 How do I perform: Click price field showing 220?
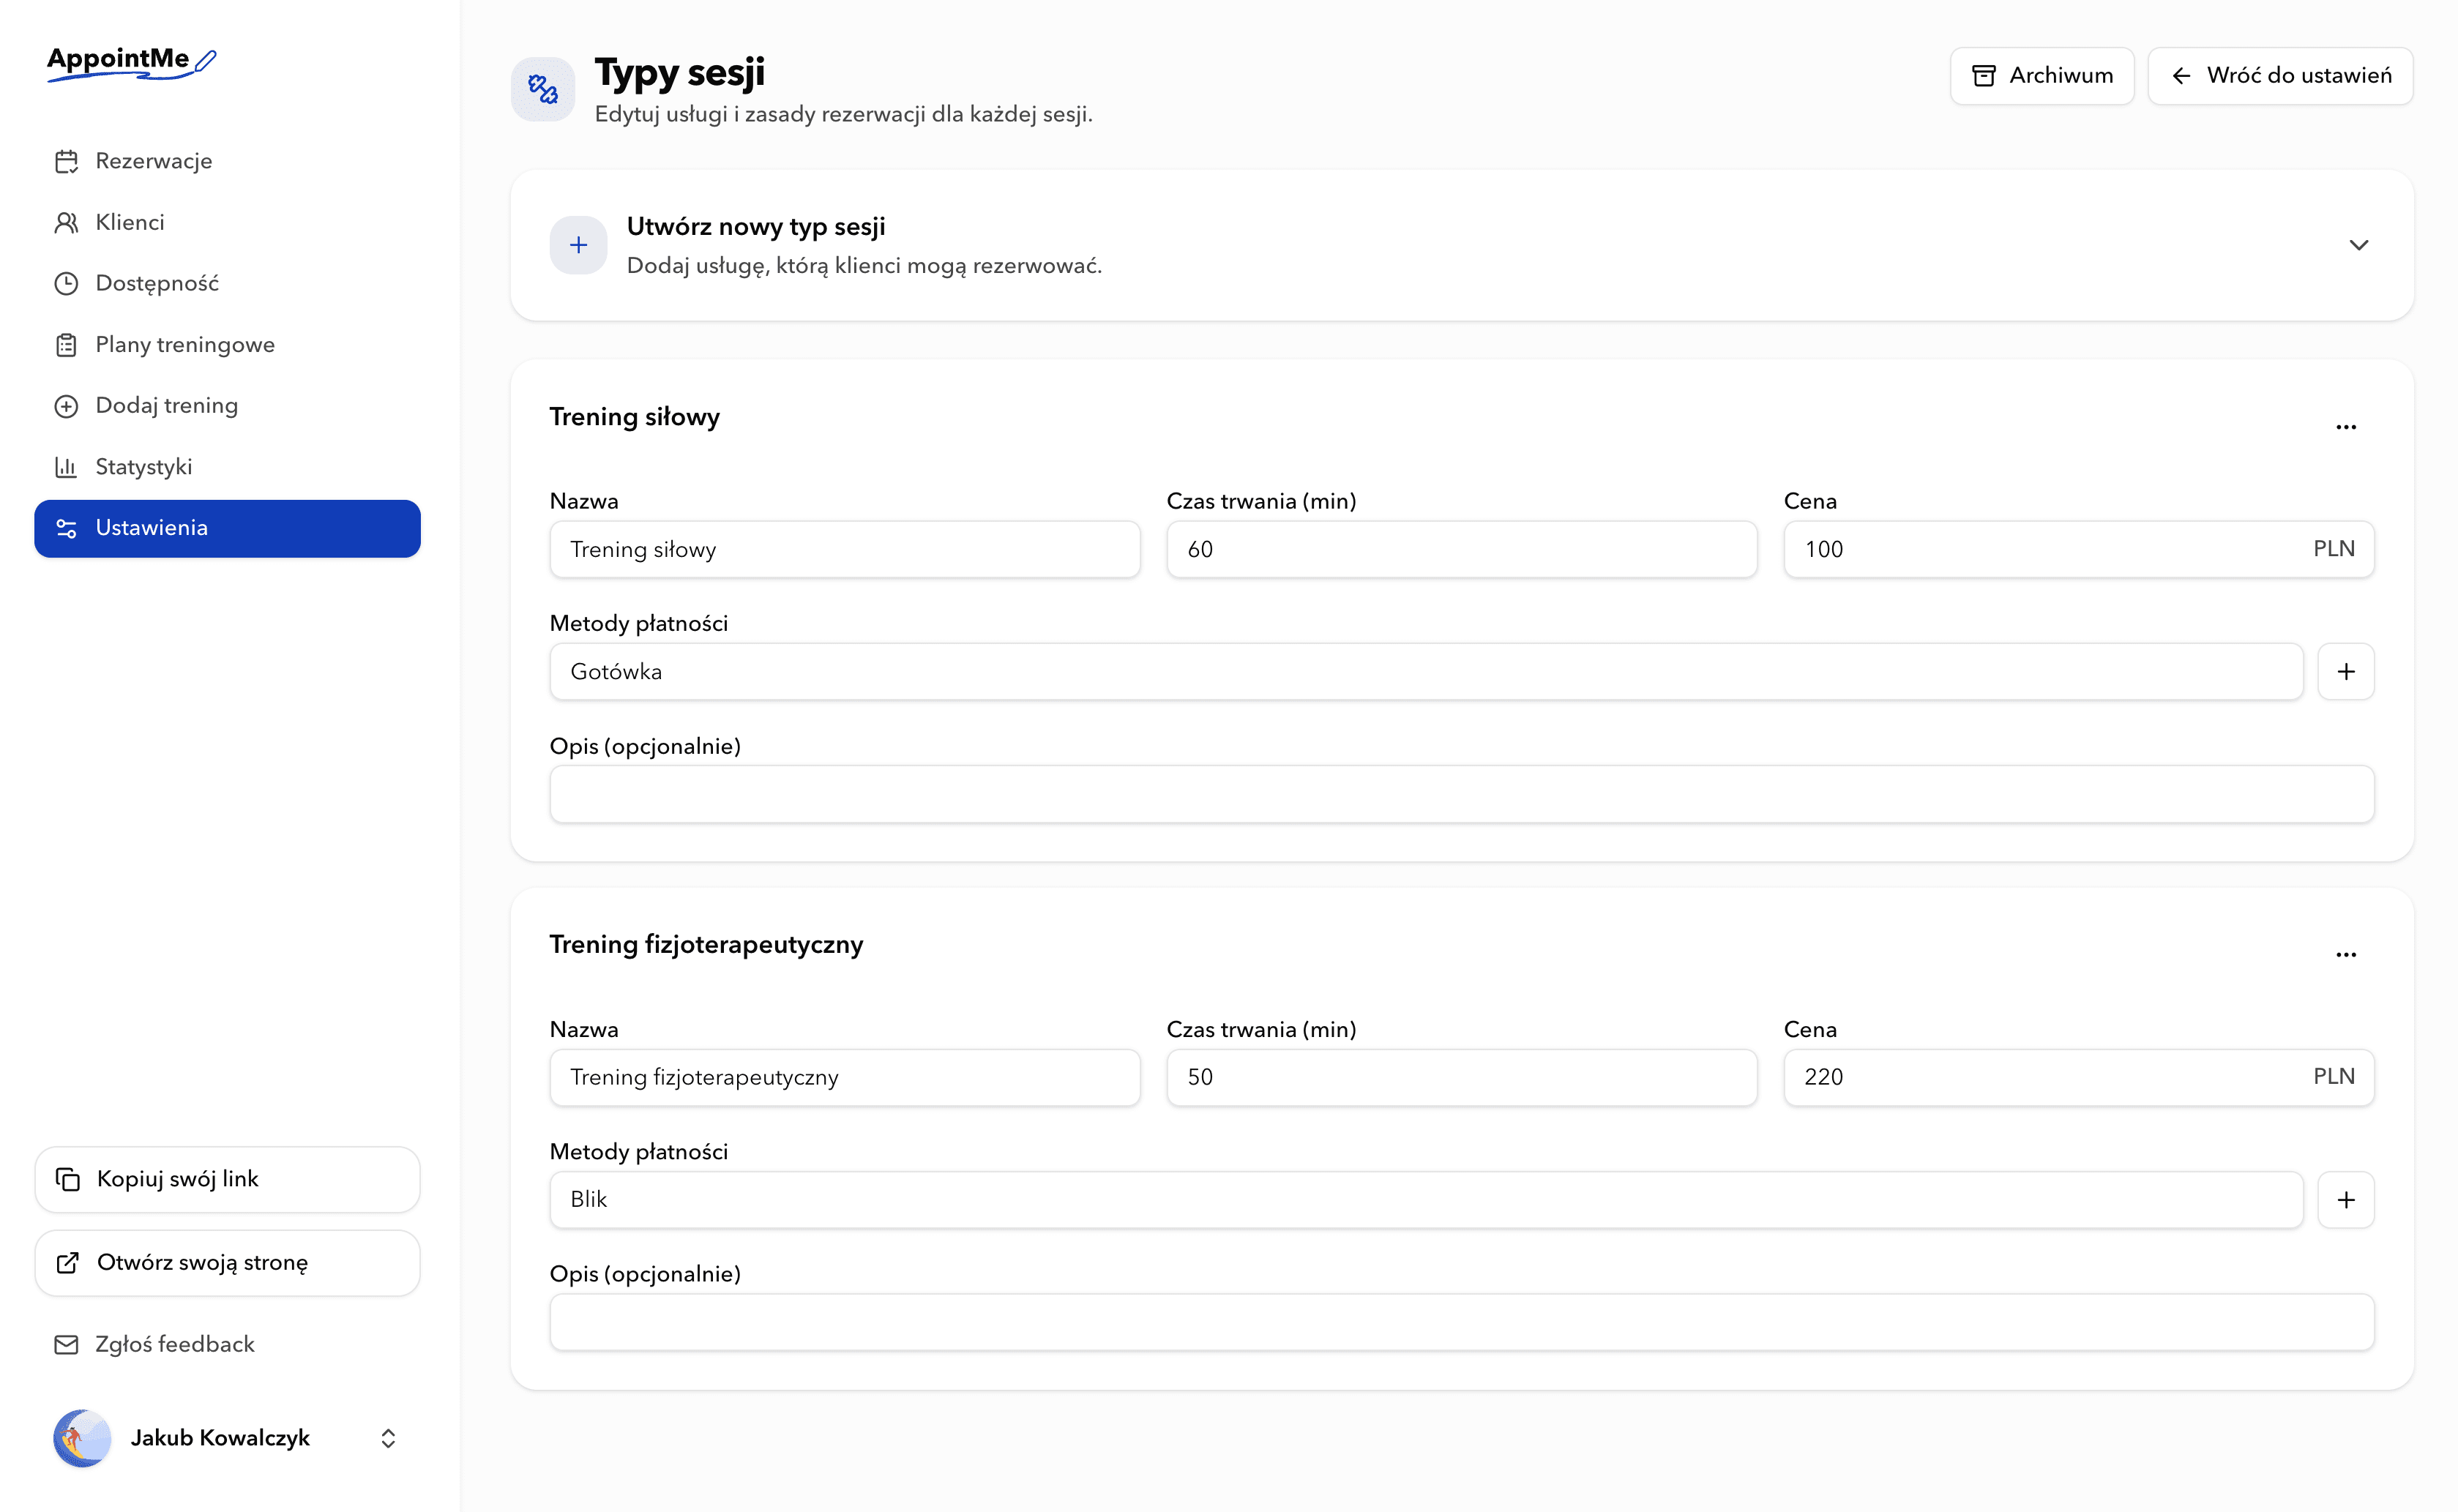coord(2078,1077)
